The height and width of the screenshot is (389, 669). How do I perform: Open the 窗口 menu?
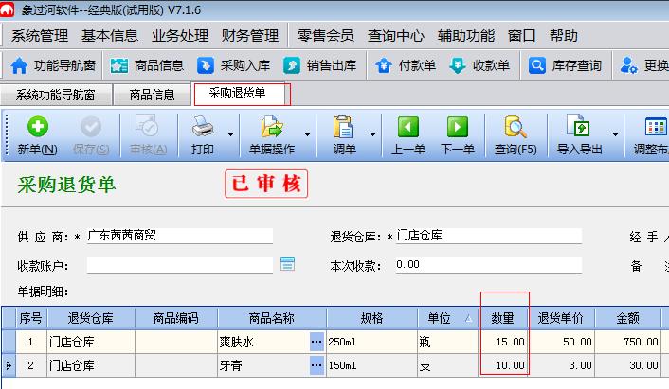[522, 35]
